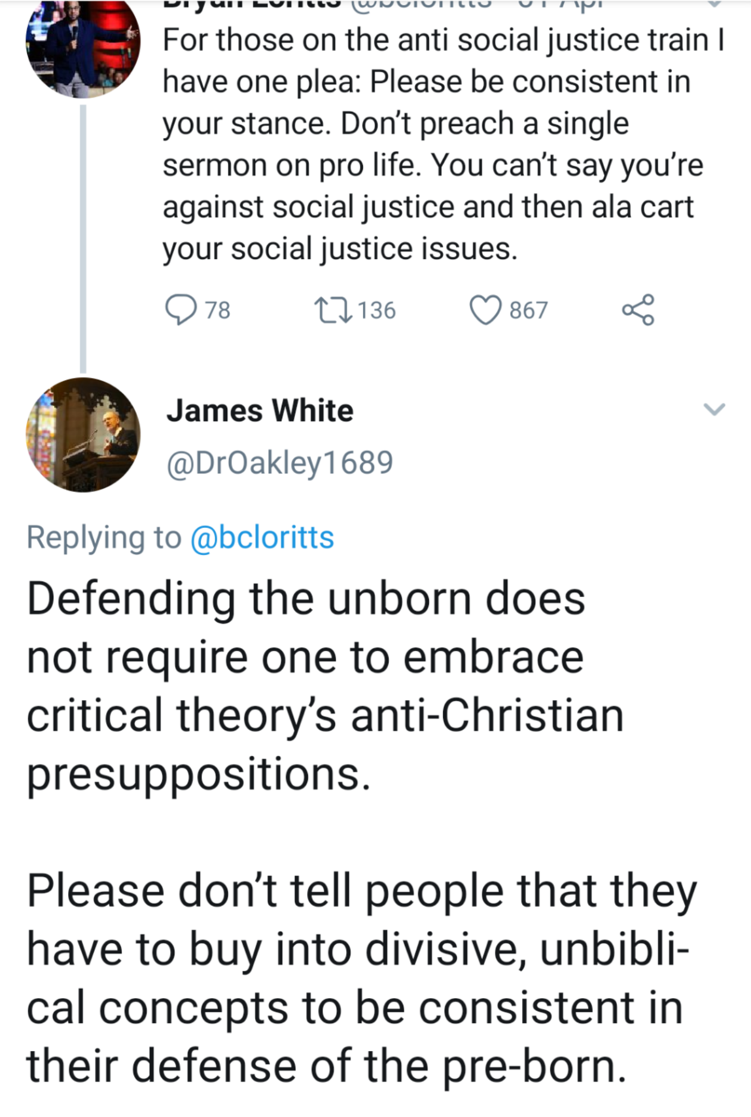751x1117 pixels.
Task: Click the 136 retweets count
Action: (x=377, y=310)
